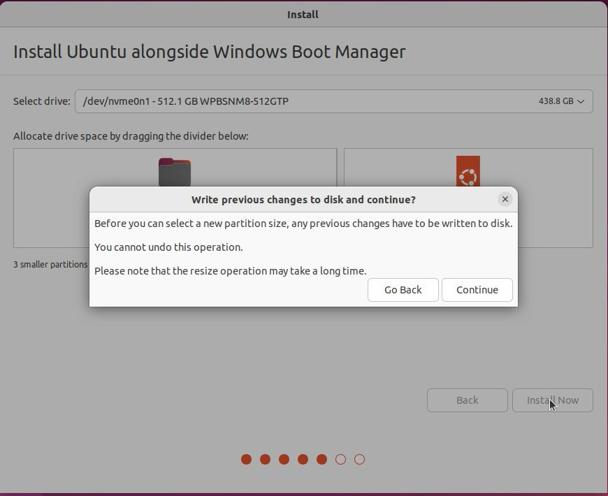Click the second filled progress dot
This screenshot has height=496, width=608.
coord(265,459)
